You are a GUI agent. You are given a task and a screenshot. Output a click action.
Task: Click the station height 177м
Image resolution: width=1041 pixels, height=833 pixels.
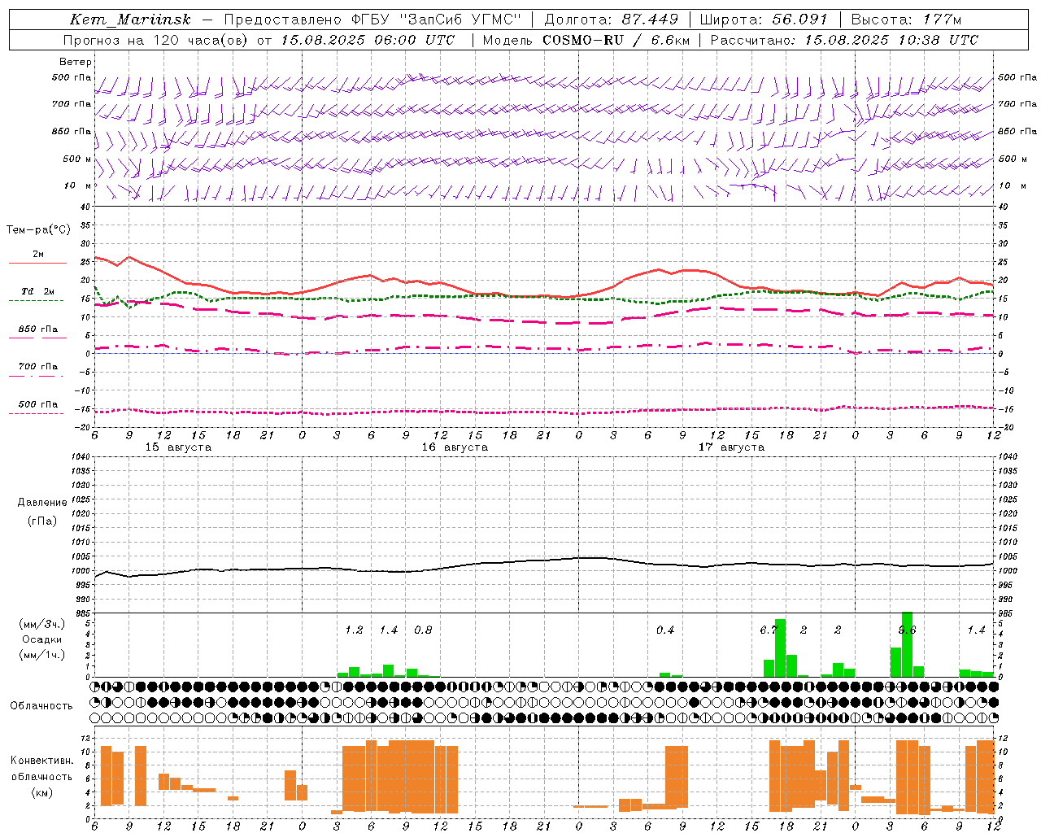tap(942, 20)
